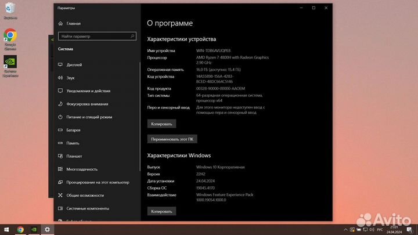418x235 pixels.
Task: Click the Питание и спящий режим power icon
Action: [x=60, y=117]
